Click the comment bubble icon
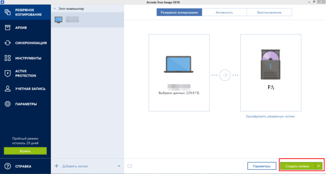 (x=129, y=166)
